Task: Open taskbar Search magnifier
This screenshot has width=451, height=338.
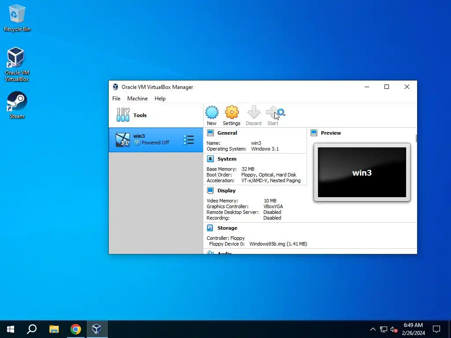Action: pyautogui.click(x=32, y=329)
